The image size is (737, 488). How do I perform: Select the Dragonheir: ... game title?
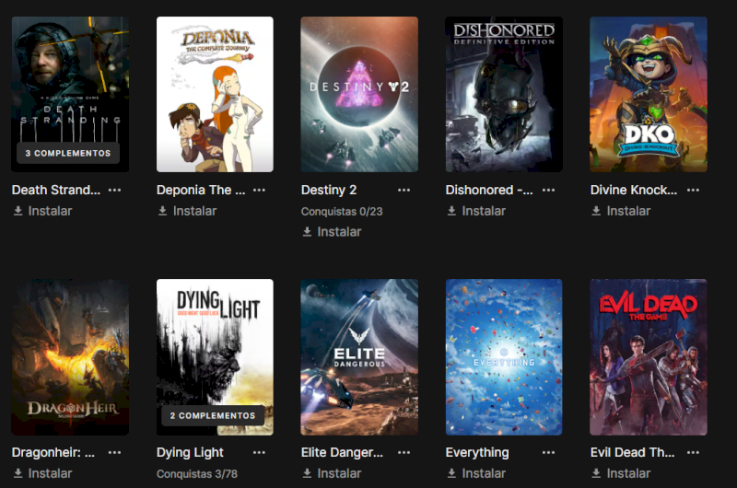53,452
